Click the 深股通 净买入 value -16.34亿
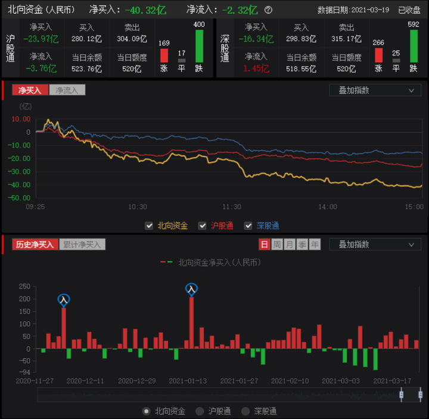This screenshot has width=429, height=419. point(256,39)
